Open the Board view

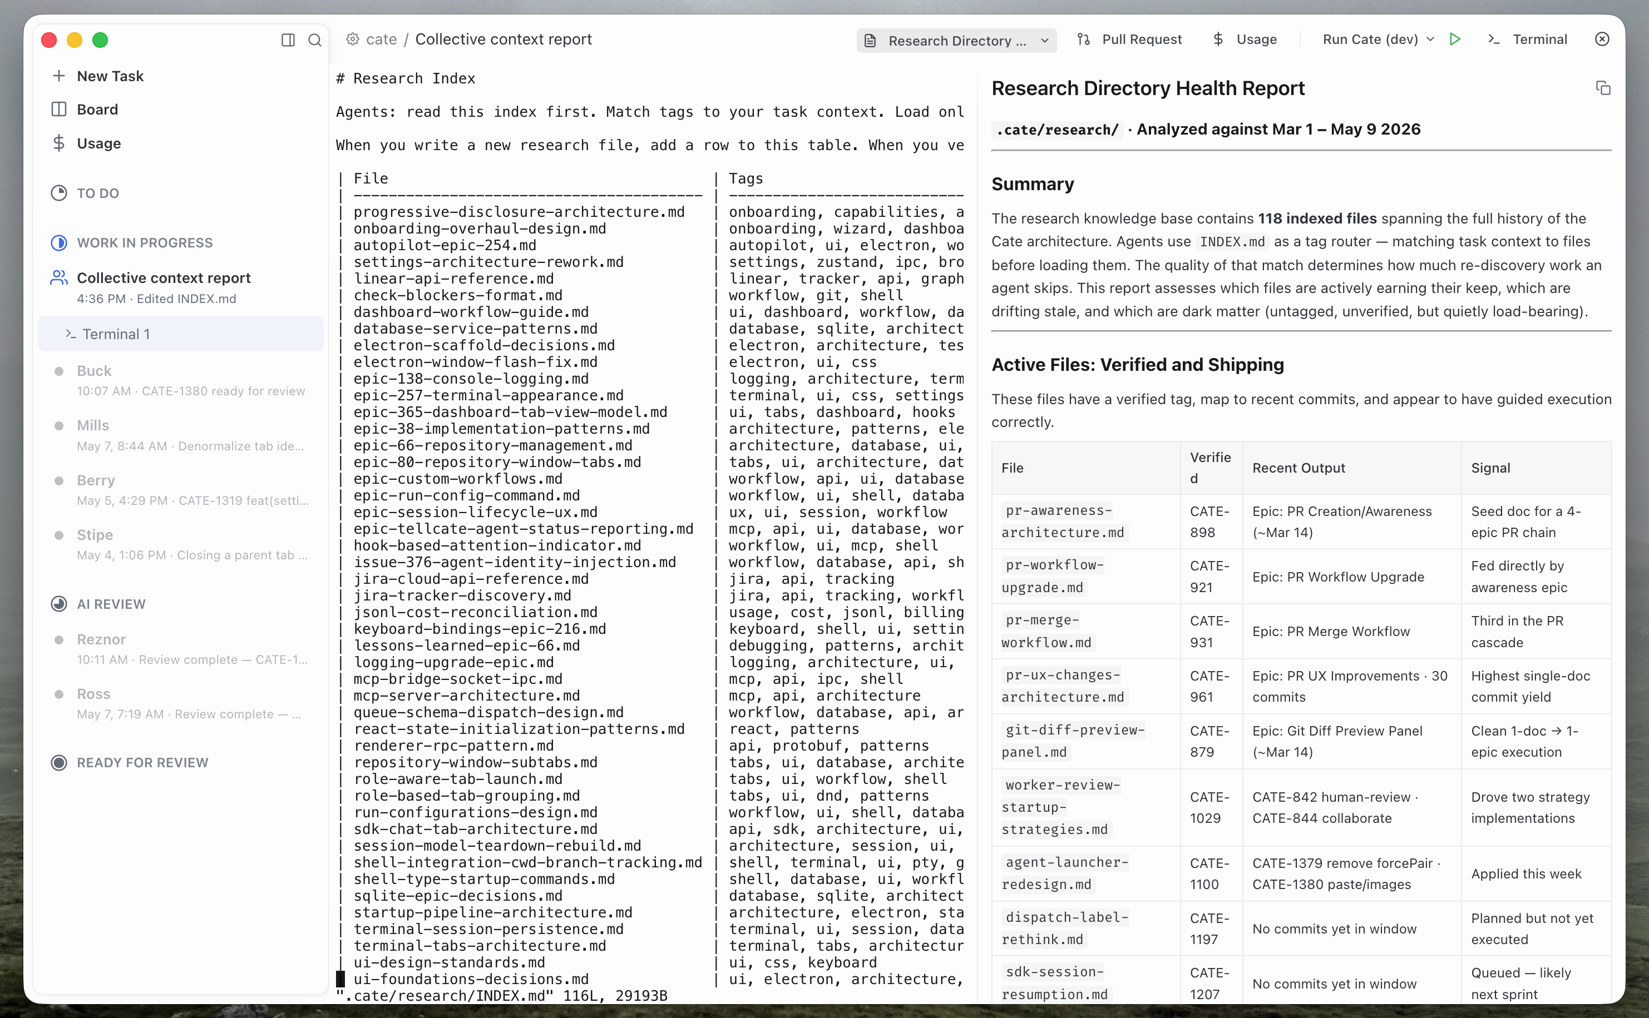pyautogui.click(x=98, y=109)
